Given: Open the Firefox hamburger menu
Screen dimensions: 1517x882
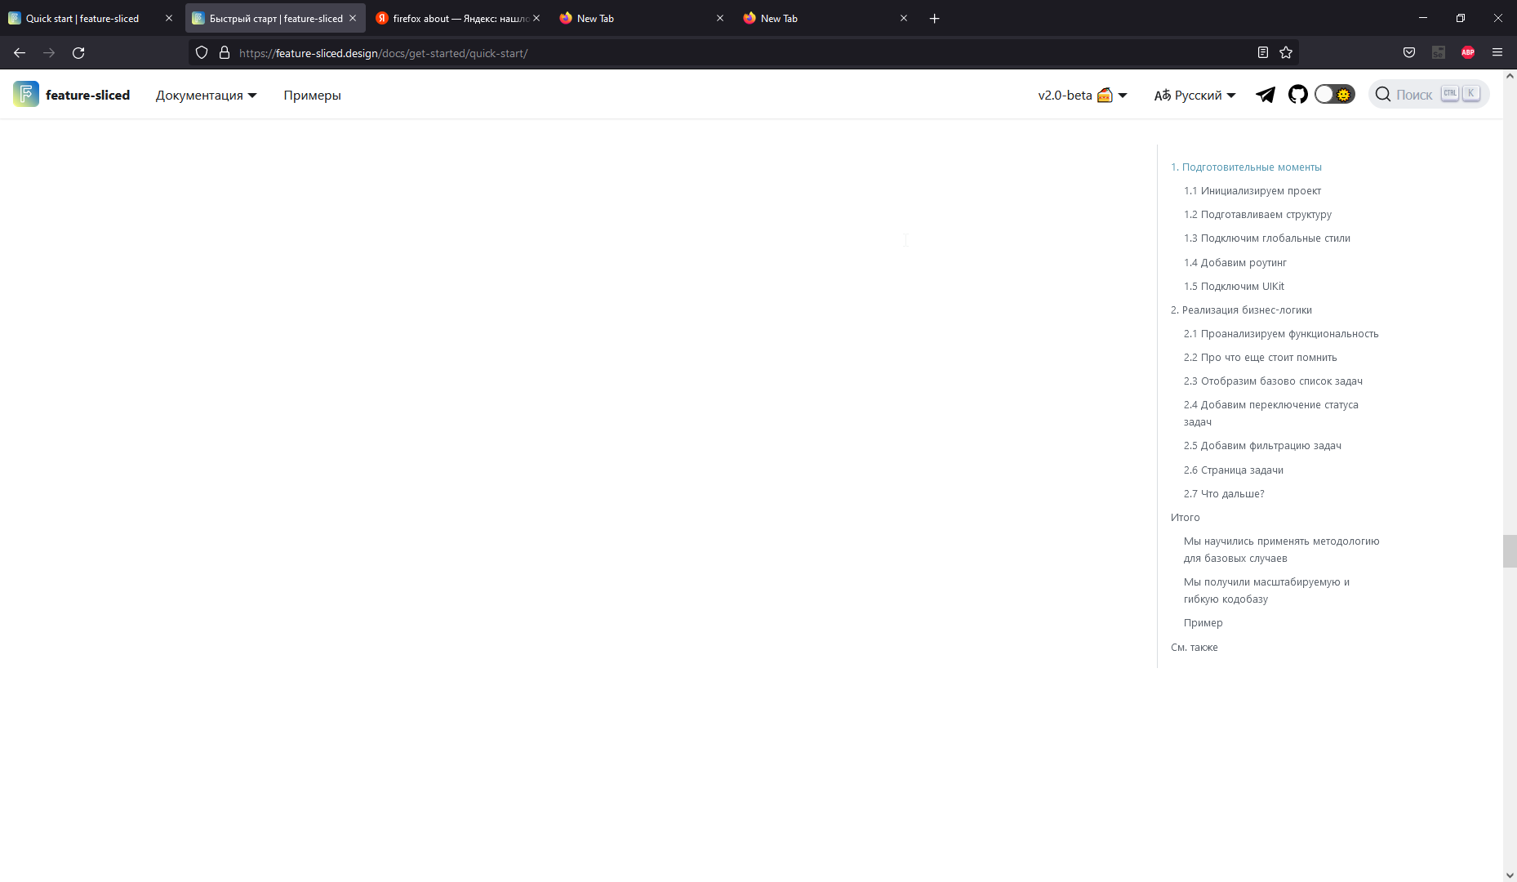Looking at the screenshot, I should coord(1497,53).
